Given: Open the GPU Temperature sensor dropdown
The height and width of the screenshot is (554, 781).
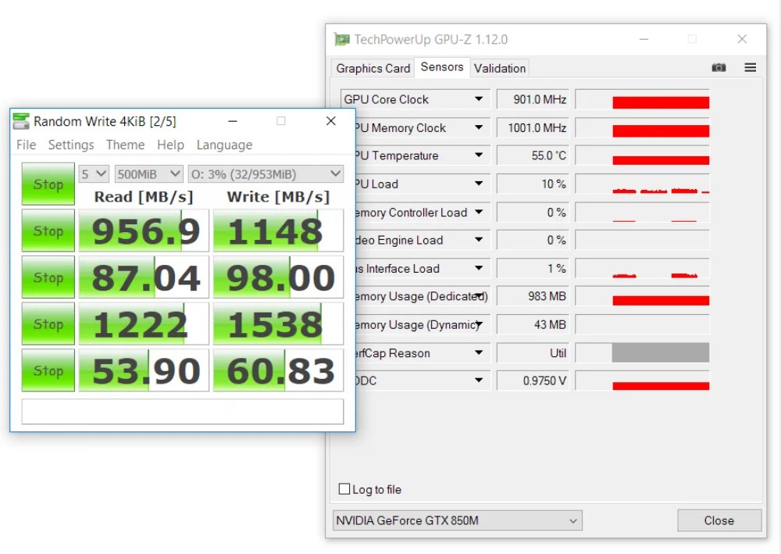Looking at the screenshot, I should pos(478,155).
